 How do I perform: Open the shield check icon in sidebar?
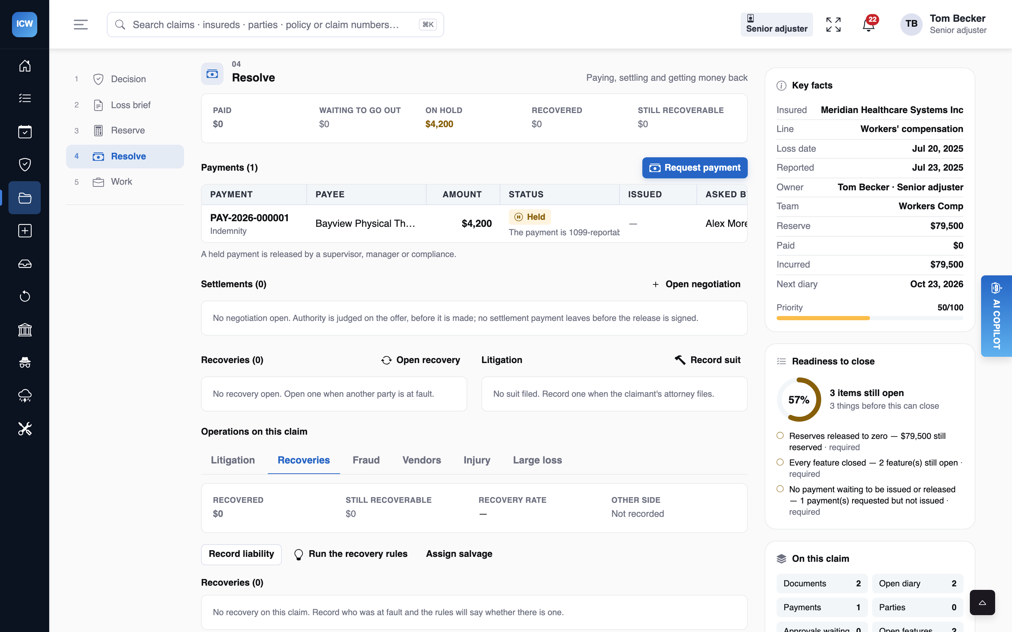pyautogui.click(x=25, y=164)
